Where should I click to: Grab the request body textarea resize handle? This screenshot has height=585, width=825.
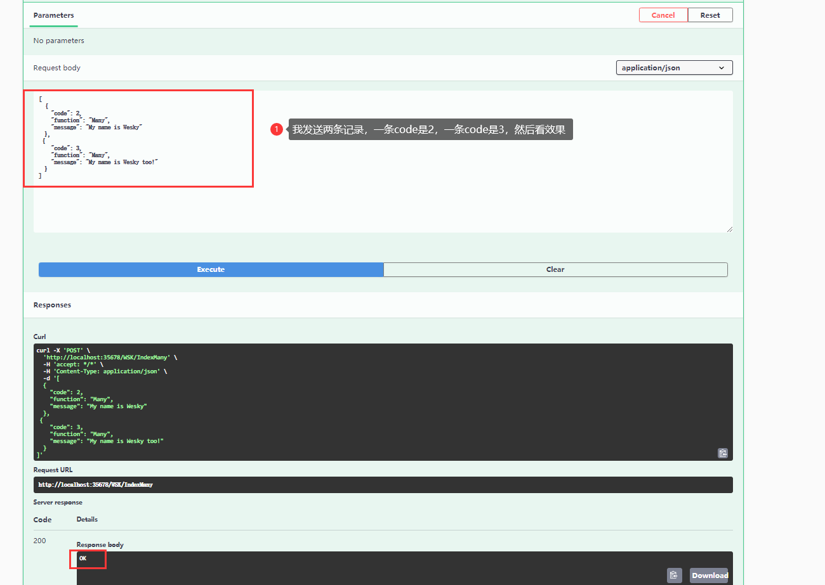(729, 229)
